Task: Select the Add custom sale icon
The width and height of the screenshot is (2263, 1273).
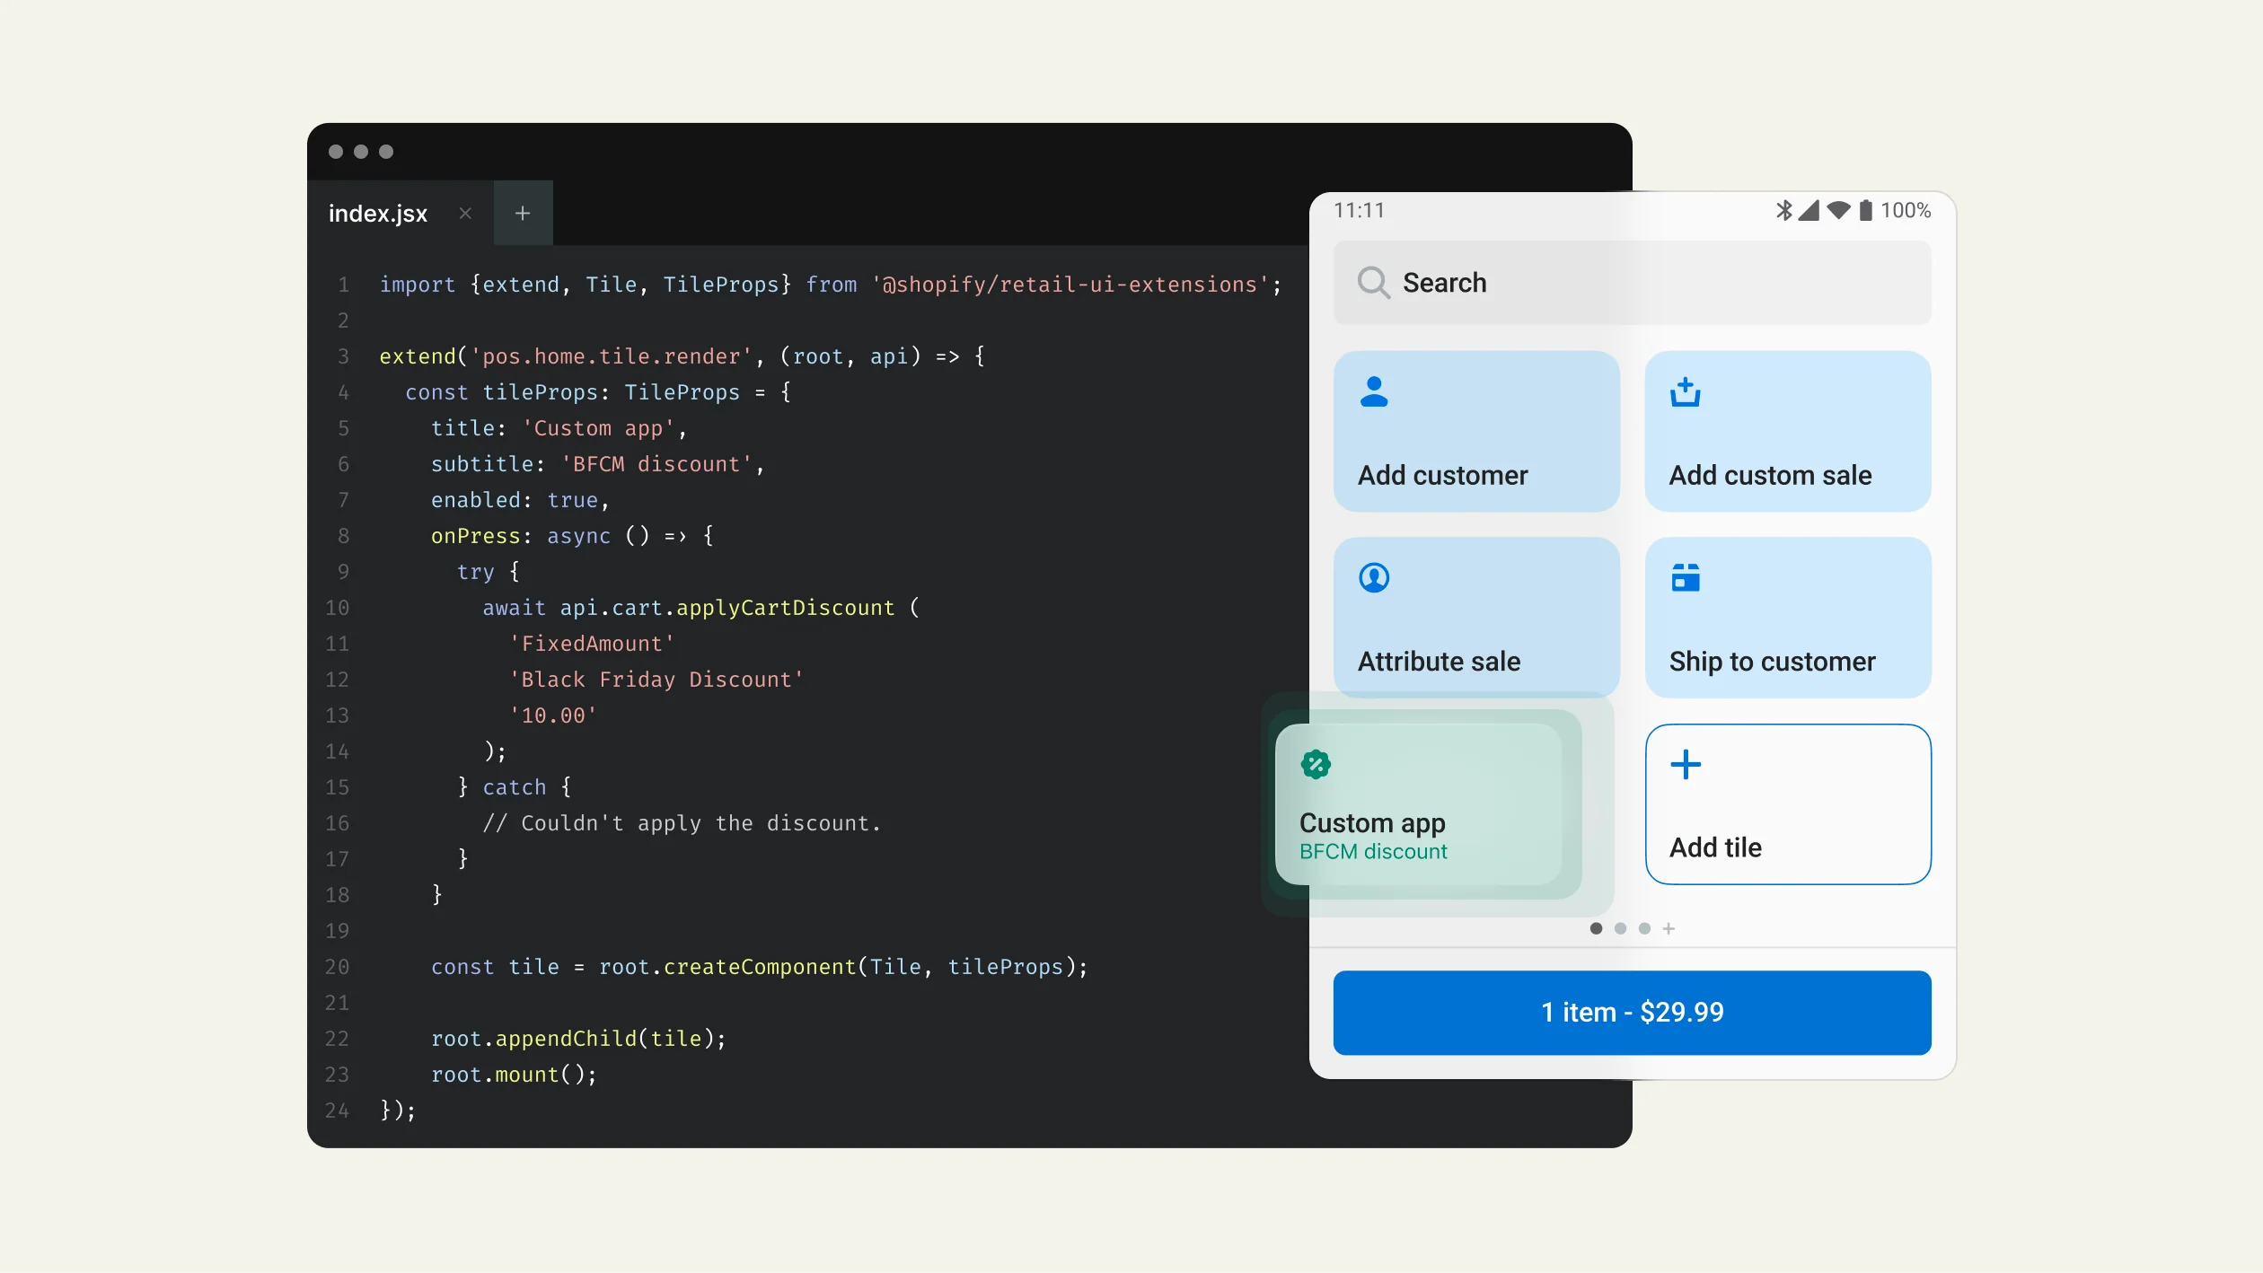Action: point(1685,391)
